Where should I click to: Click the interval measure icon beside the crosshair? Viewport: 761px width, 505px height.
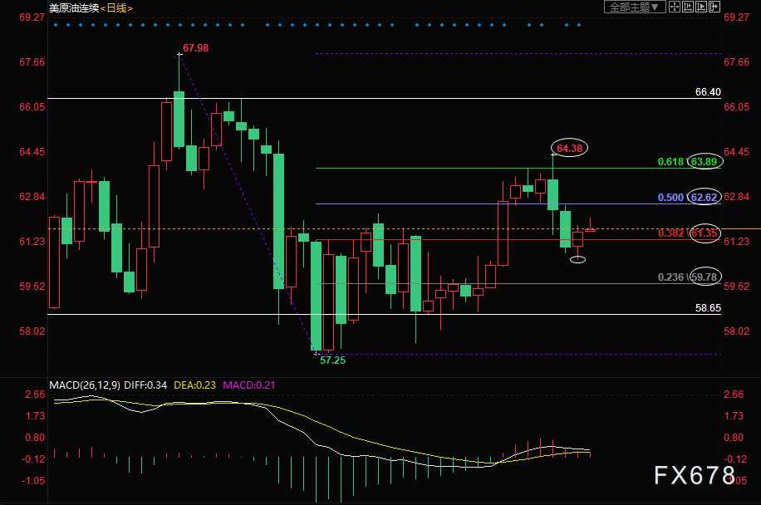688,7
